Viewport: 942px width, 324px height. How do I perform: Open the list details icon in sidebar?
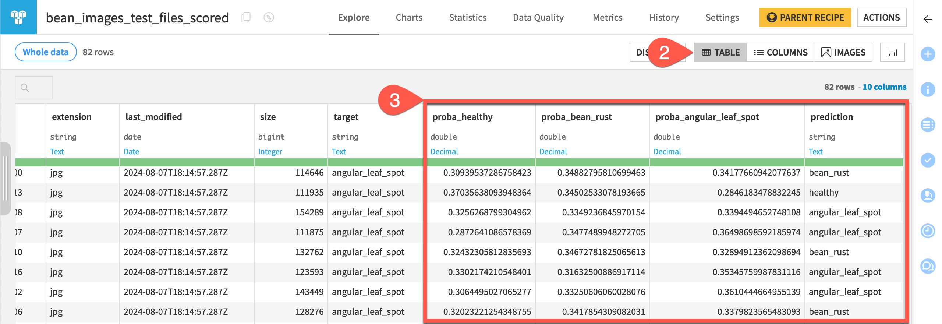pos(928,125)
